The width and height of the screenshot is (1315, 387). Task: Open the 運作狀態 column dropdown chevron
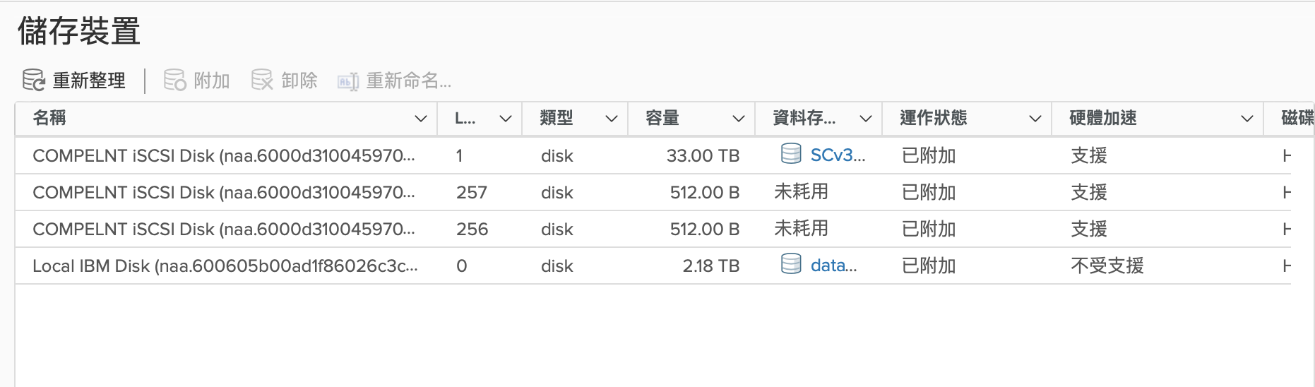pos(1035,119)
